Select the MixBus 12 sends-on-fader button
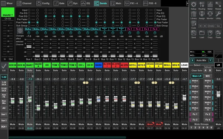Image resolution: width=223 pixels, height=139 pixels. 208,109
